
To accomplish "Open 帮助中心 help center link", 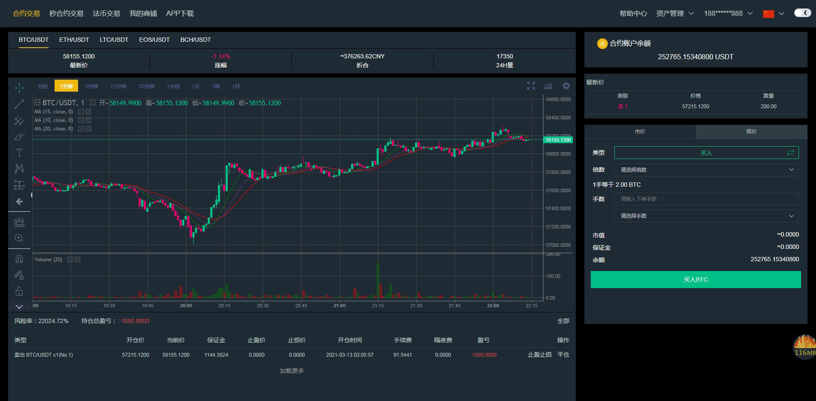I will (633, 14).
